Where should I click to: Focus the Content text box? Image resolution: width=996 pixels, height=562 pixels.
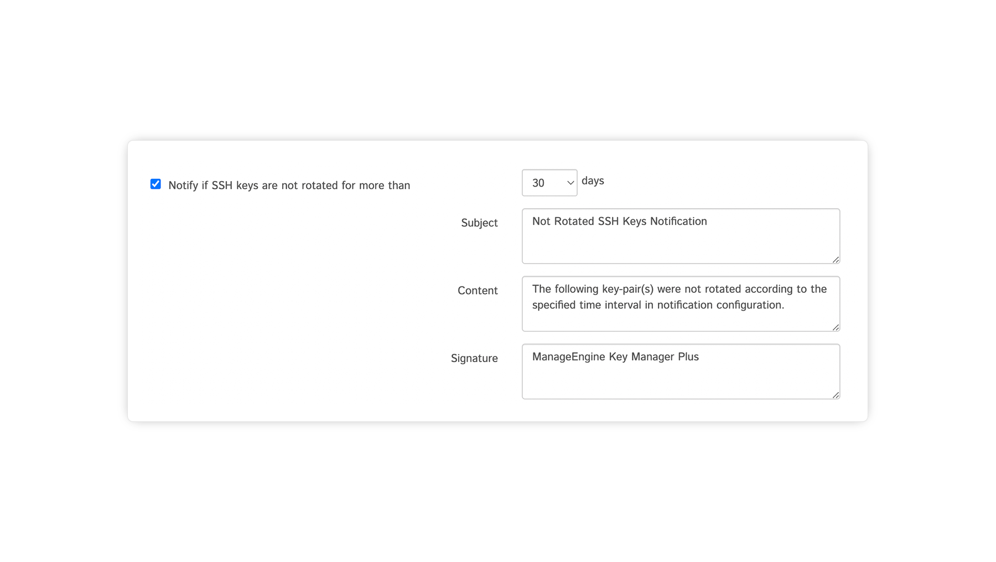(680, 318)
